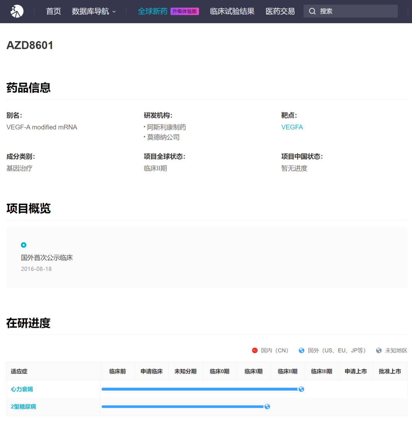Select the 阿斯利康制药 organization text
The height and width of the screenshot is (423, 412).
(x=166, y=127)
